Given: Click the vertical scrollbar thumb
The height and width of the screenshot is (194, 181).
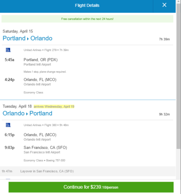Looking at the screenshot, I should pos(178,76).
